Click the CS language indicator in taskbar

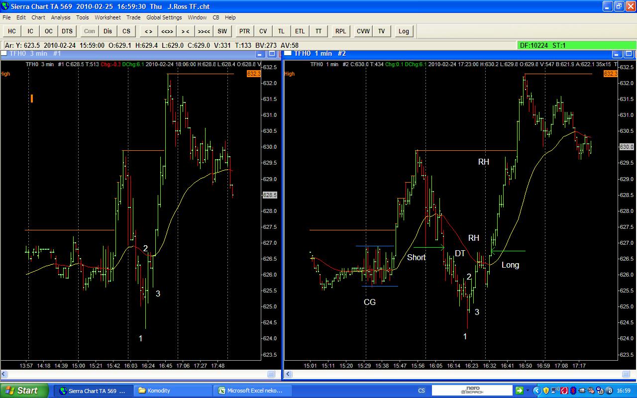tap(422, 391)
